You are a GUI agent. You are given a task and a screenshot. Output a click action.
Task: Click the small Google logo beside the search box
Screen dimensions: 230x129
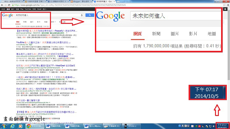click(8, 15)
